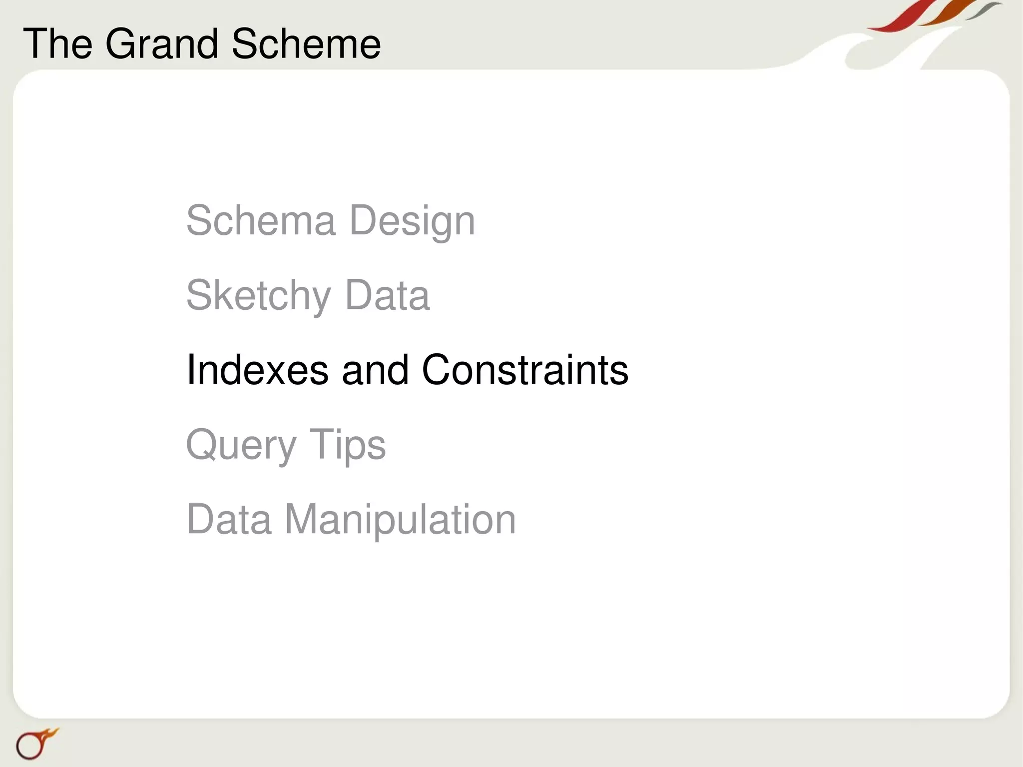This screenshot has width=1023, height=767.
Task: Click the word "Query" in the list
Action: (241, 444)
